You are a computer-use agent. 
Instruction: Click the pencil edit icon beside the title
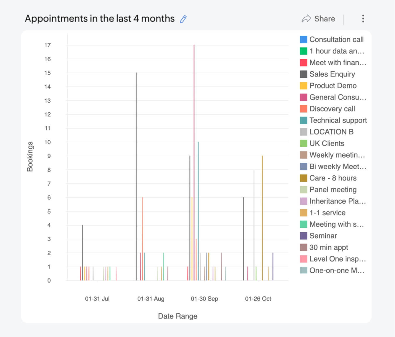183,19
